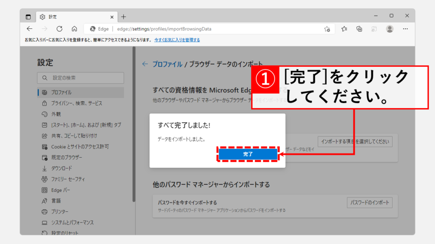Open the Collections icon
The image size is (435, 244).
pos(359,29)
